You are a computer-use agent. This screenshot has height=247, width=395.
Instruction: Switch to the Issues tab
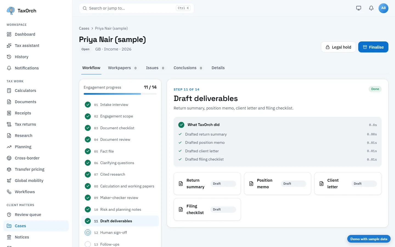[x=155, y=68]
